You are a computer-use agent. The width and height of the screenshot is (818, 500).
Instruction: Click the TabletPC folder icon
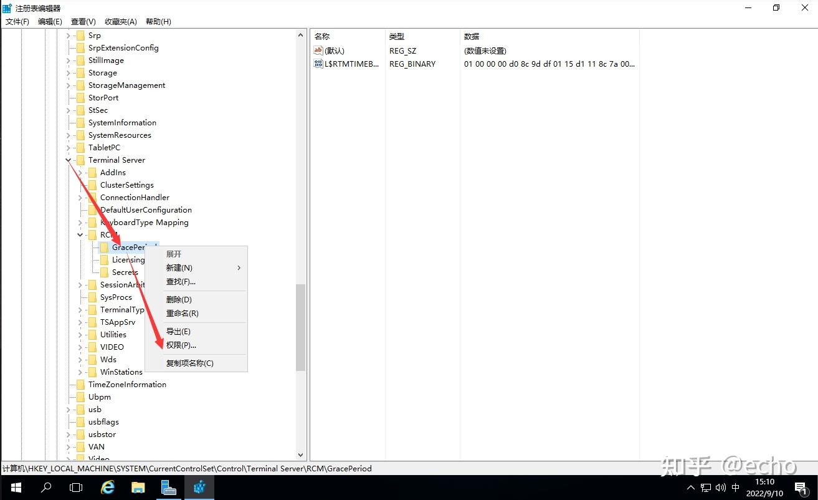[x=82, y=147]
